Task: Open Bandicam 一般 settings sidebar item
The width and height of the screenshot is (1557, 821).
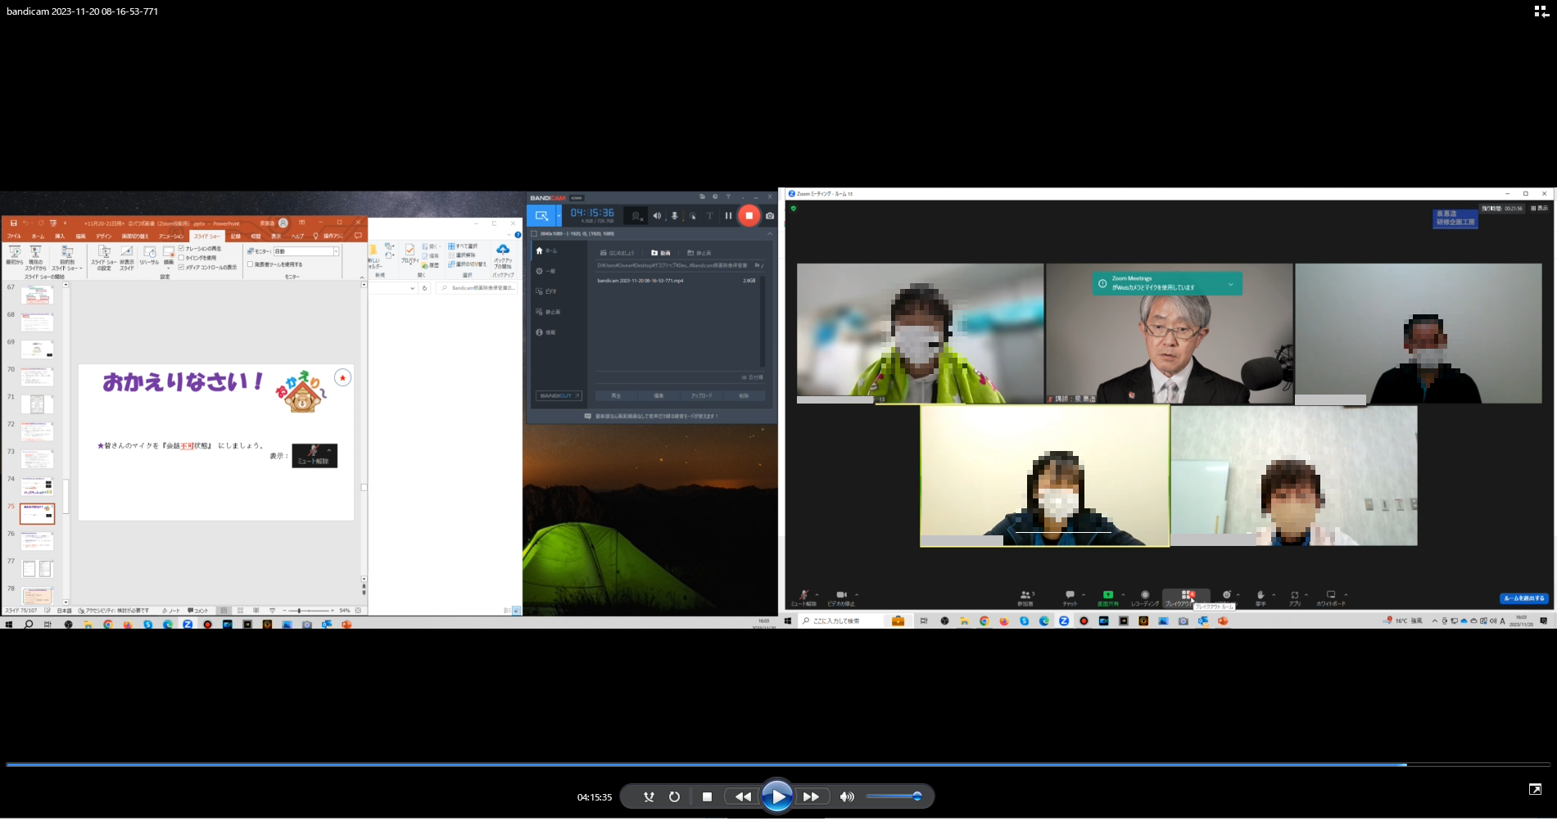Action: tap(546, 271)
